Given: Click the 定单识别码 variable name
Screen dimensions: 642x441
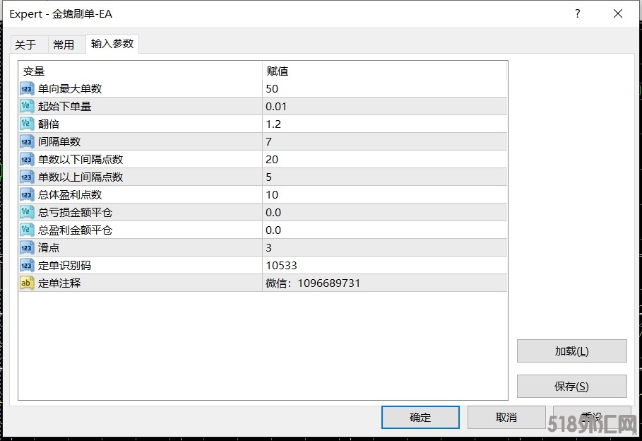Looking at the screenshot, I should [x=65, y=265].
